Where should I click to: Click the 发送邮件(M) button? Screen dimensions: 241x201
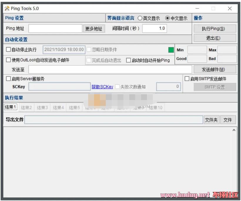[x=215, y=69]
